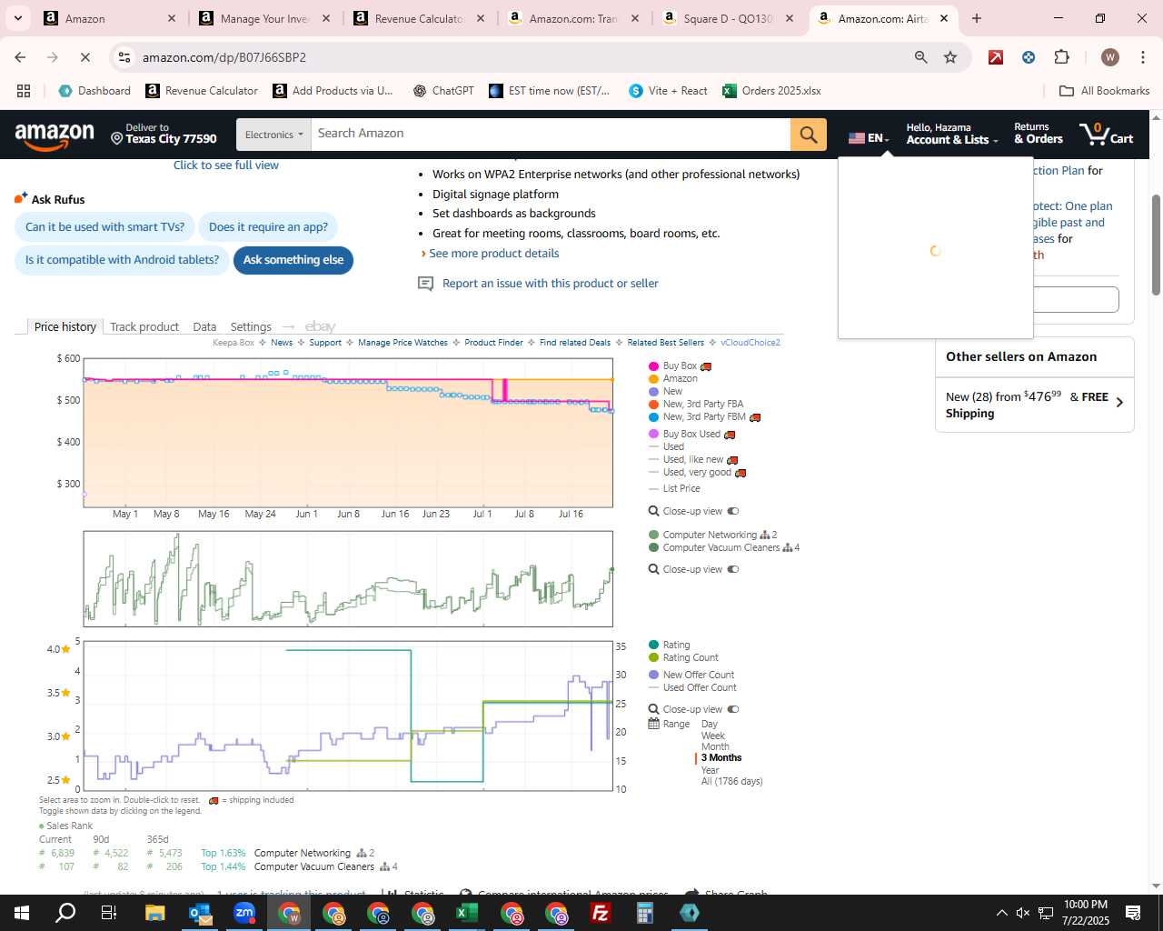
Task: Open Outlook from the taskbar
Action: (199, 913)
